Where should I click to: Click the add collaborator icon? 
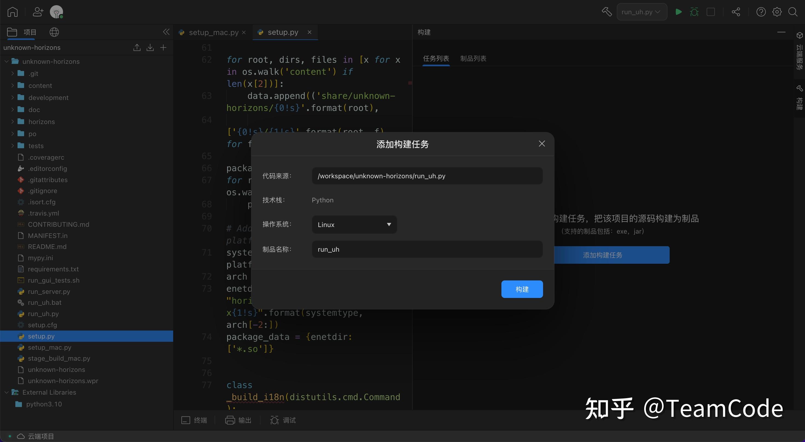coord(38,12)
